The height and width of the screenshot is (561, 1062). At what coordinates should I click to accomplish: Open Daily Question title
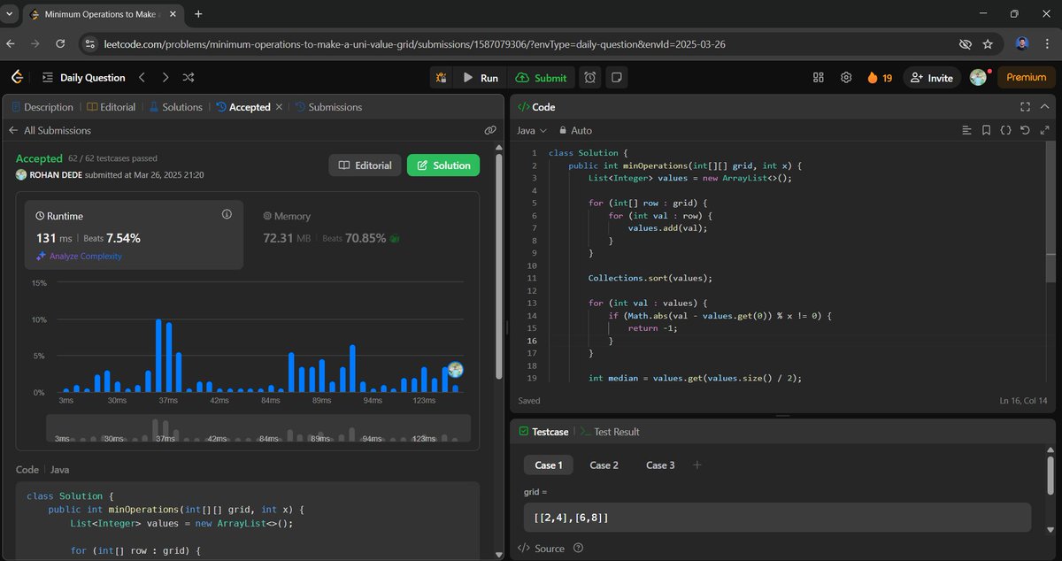[x=93, y=78]
